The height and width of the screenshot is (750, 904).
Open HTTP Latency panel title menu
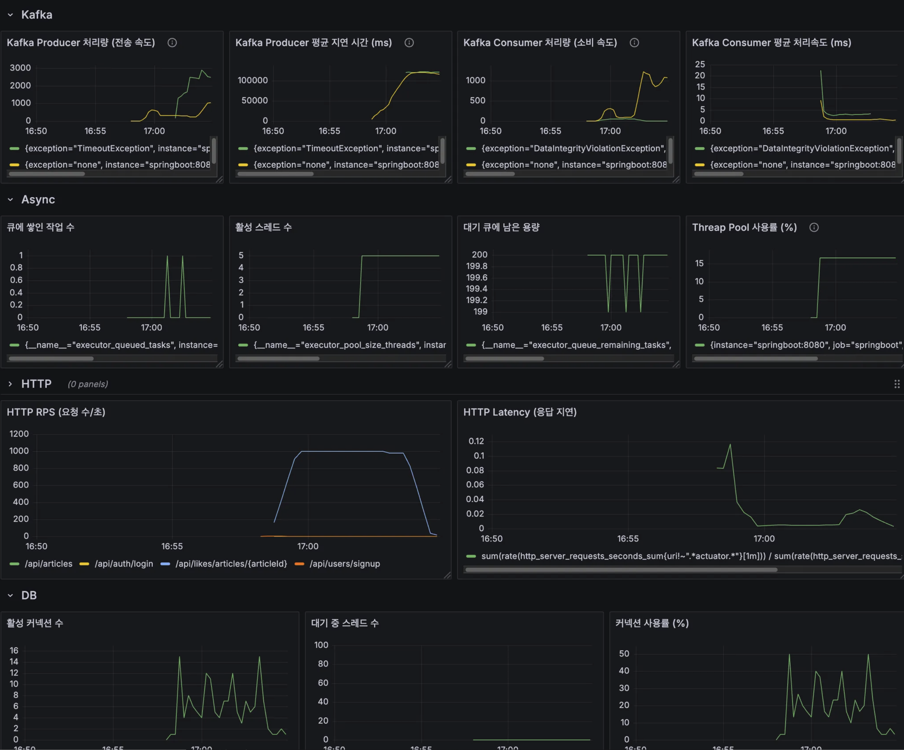point(520,412)
